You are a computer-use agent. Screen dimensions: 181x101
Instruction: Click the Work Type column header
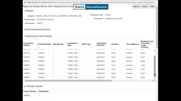(86, 44)
